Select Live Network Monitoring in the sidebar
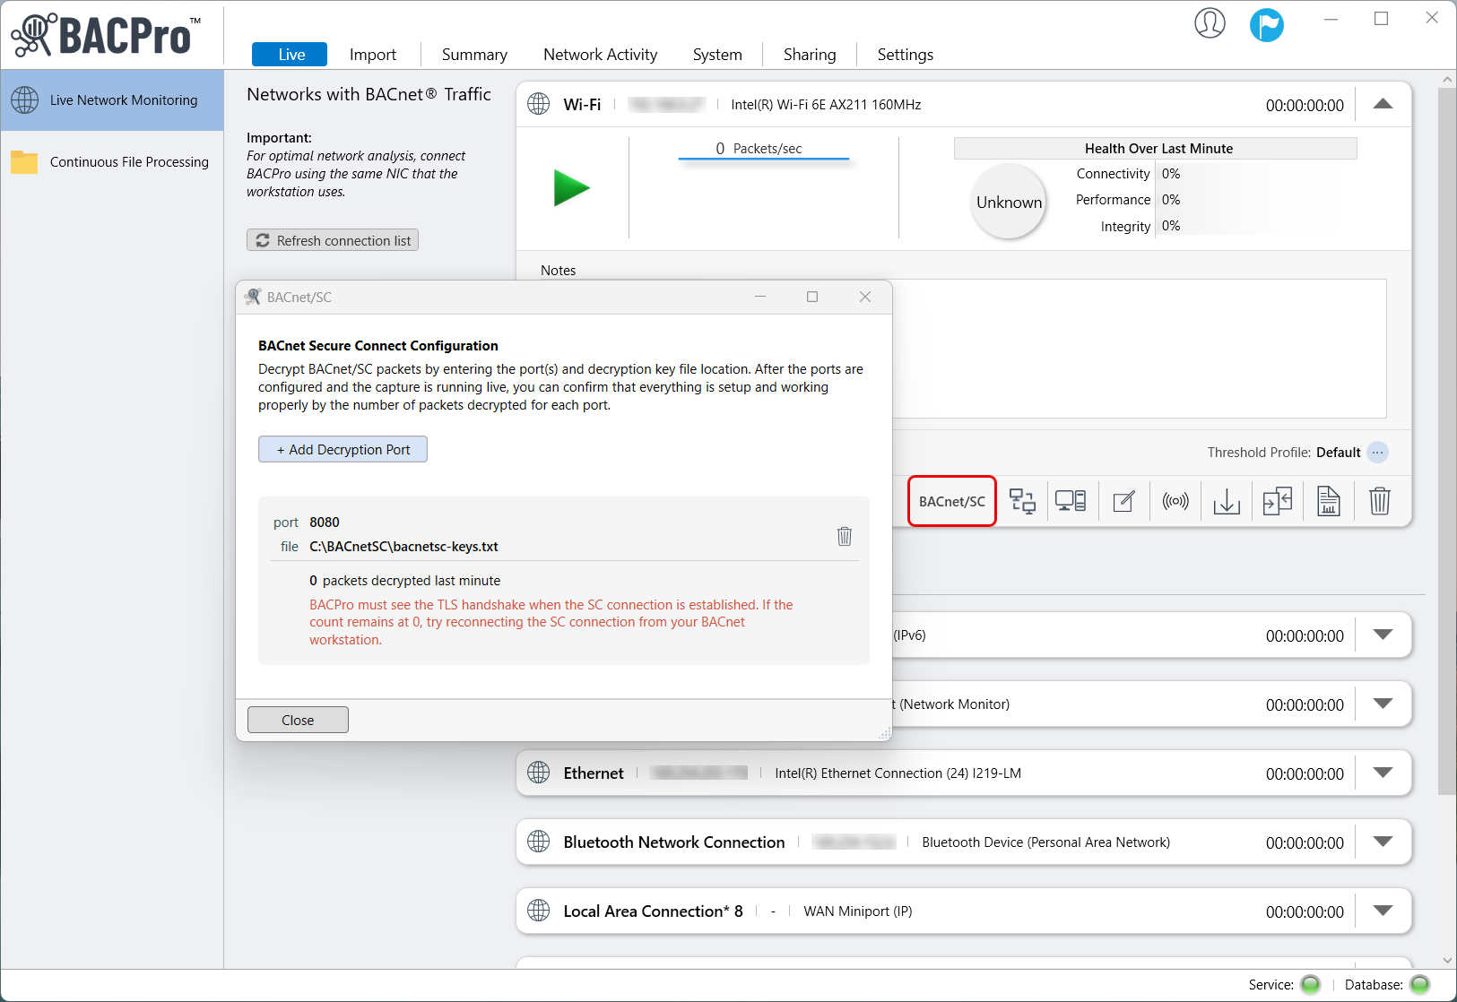The width and height of the screenshot is (1457, 1002). [x=112, y=100]
